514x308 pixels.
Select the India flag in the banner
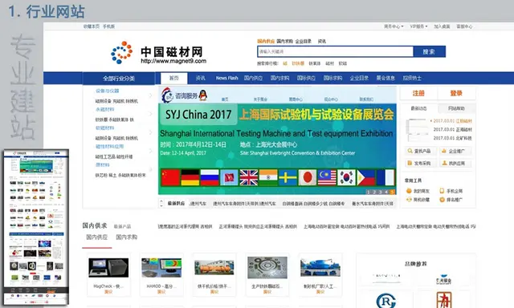point(268,177)
